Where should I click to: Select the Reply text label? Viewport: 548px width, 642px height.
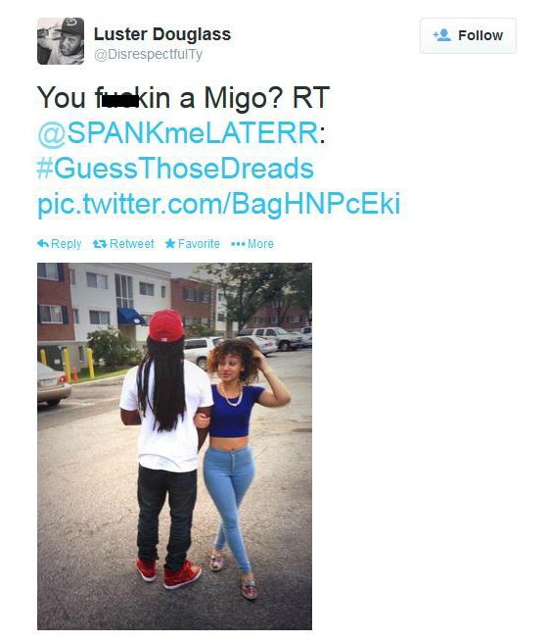(x=67, y=244)
